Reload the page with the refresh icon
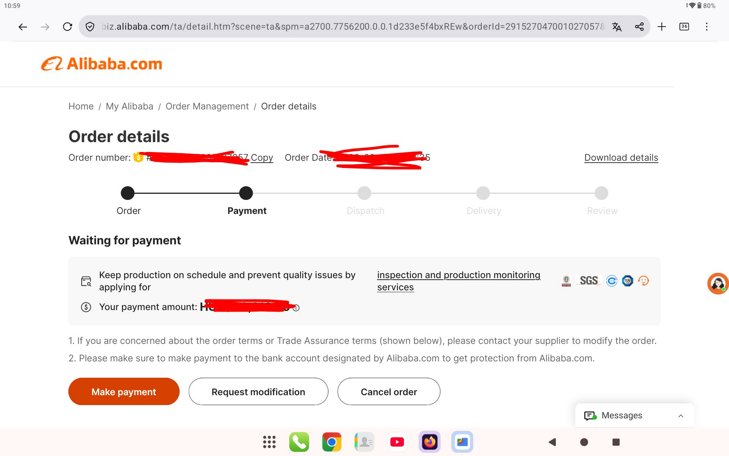Image resolution: width=729 pixels, height=456 pixels. (x=68, y=27)
